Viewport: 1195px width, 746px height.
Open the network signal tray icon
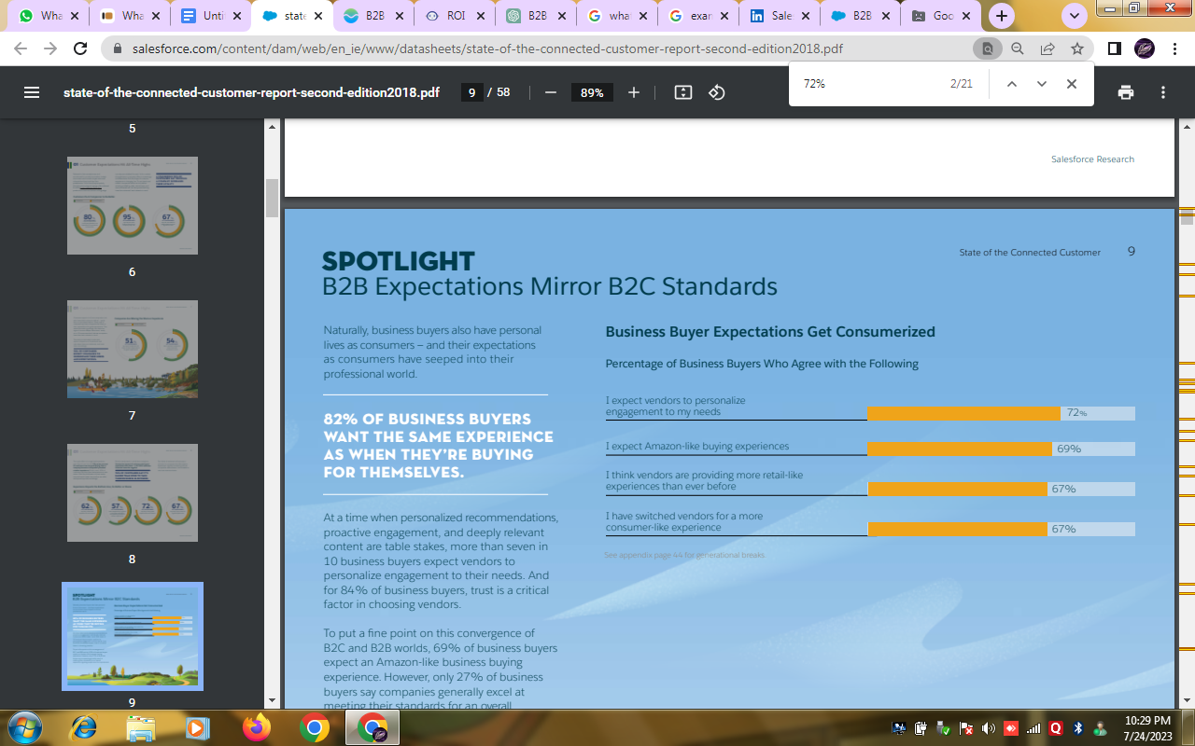(1033, 727)
